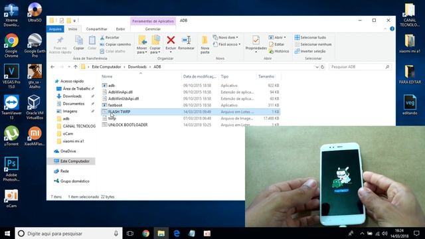
Task: Open the Gerenciar tab
Action: [153, 29]
